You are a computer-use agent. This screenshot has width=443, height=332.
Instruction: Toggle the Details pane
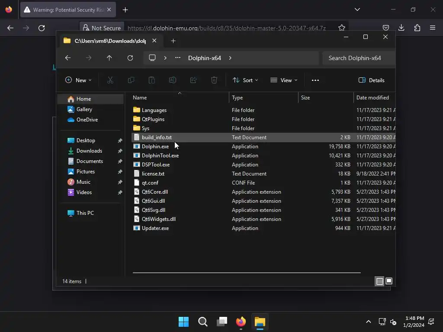pyautogui.click(x=371, y=80)
